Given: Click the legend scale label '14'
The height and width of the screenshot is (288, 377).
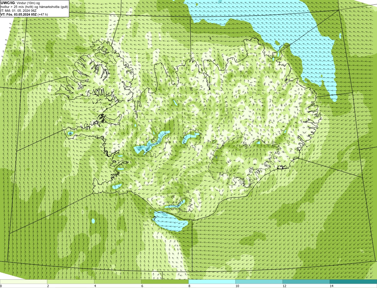Looking at the screenshot, I should [331, 286].
